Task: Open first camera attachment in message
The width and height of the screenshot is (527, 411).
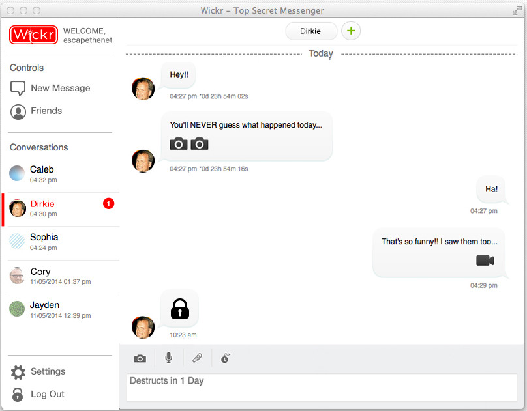Action: (179, 143)
